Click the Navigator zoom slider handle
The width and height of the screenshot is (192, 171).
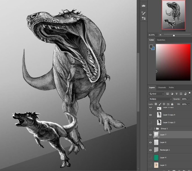pos(174,35)
